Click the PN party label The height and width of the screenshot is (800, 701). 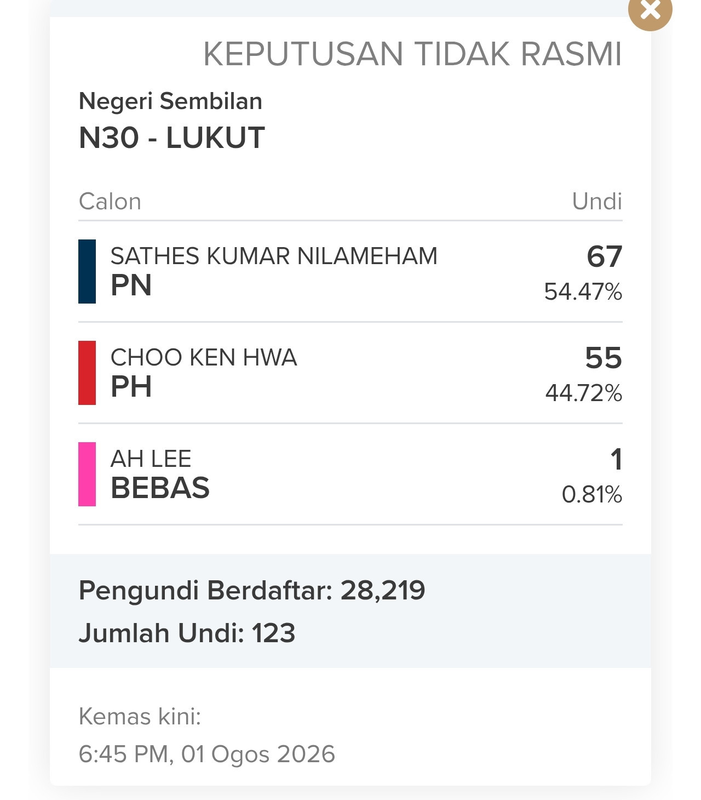tap(131, 285)
